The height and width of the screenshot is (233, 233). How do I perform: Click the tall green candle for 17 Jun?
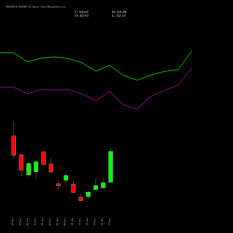[110, 167]
